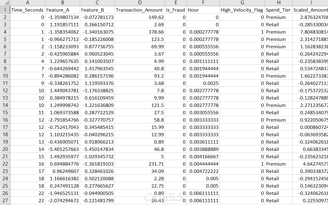Select row 14 header

(x=5, y=105)
